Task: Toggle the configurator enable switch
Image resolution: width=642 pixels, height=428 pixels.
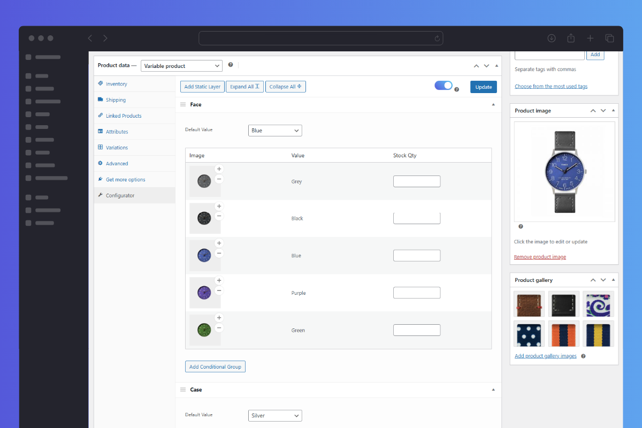Action: pos(444,86)
